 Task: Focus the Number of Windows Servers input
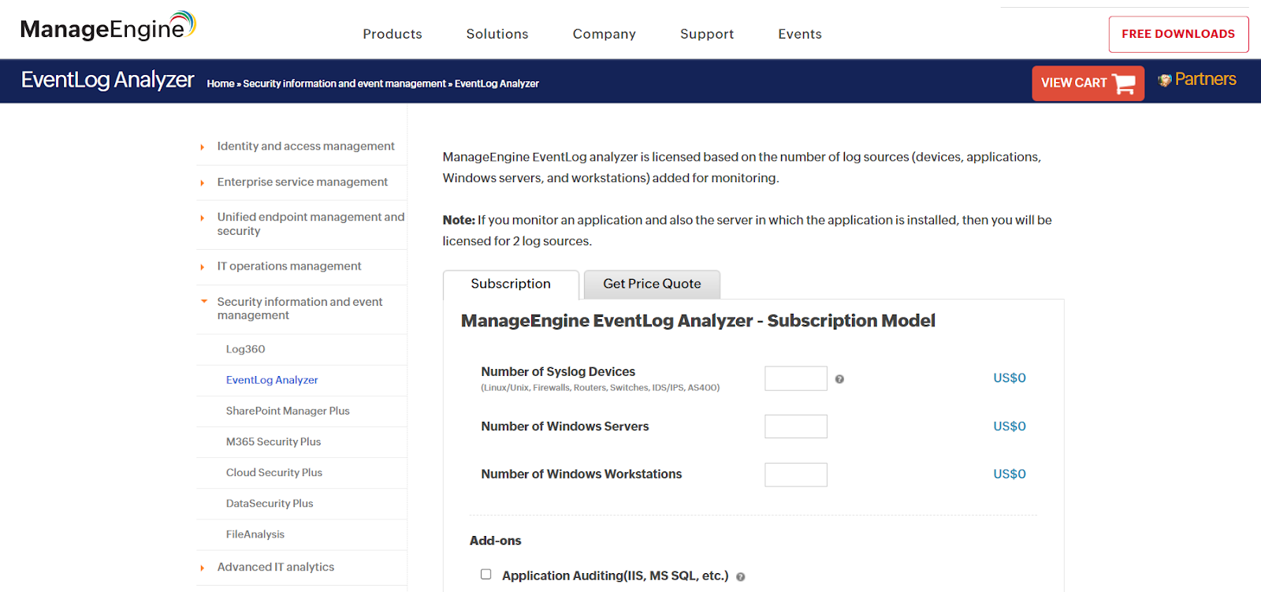[x=795, y=426]
